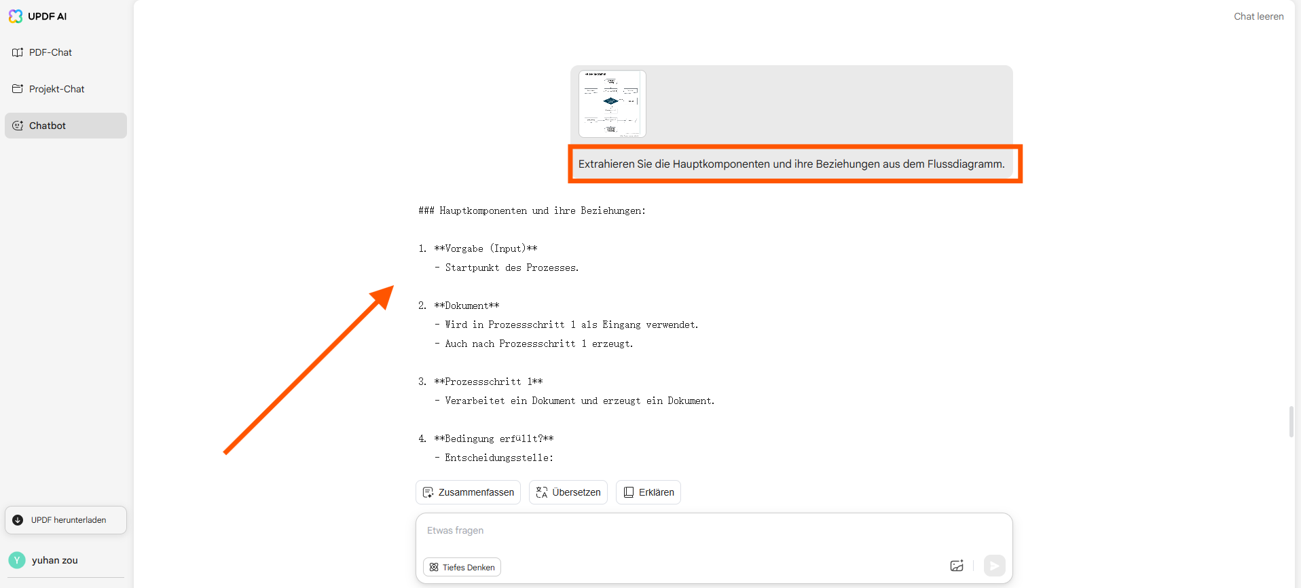Click the line **Prozessschritt 1**
Image resolution: width=1301 pixels, height=588 pixels.
(x=488, y=382)
